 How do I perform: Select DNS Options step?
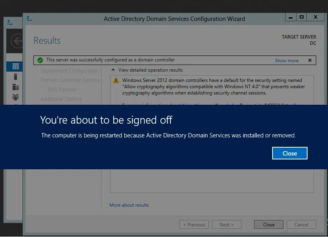[x=62, y=89]
